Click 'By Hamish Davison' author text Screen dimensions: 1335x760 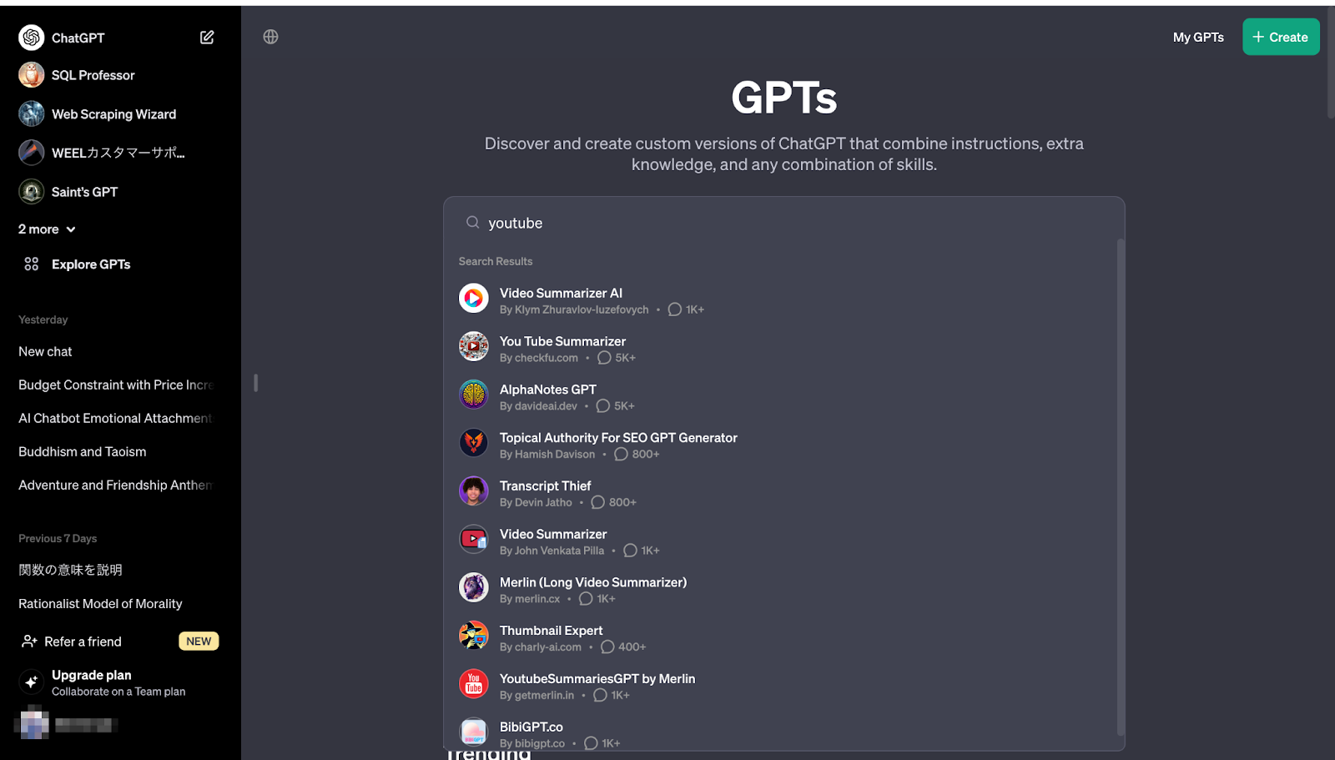[547, 455]
